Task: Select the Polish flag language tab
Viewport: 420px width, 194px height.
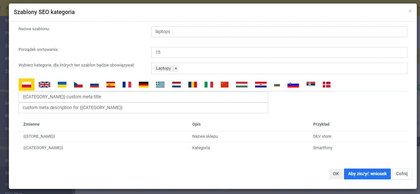Action: [x=26, y=85]
